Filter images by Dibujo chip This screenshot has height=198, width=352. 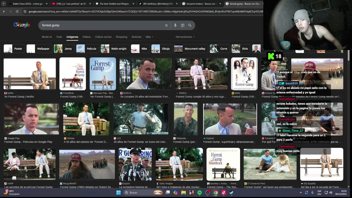coord(161,49)
